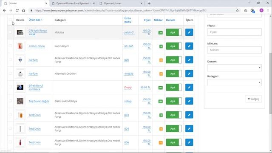Open the browser home page
This screenshot has height=153, width=272.
[x=23, y=10]
